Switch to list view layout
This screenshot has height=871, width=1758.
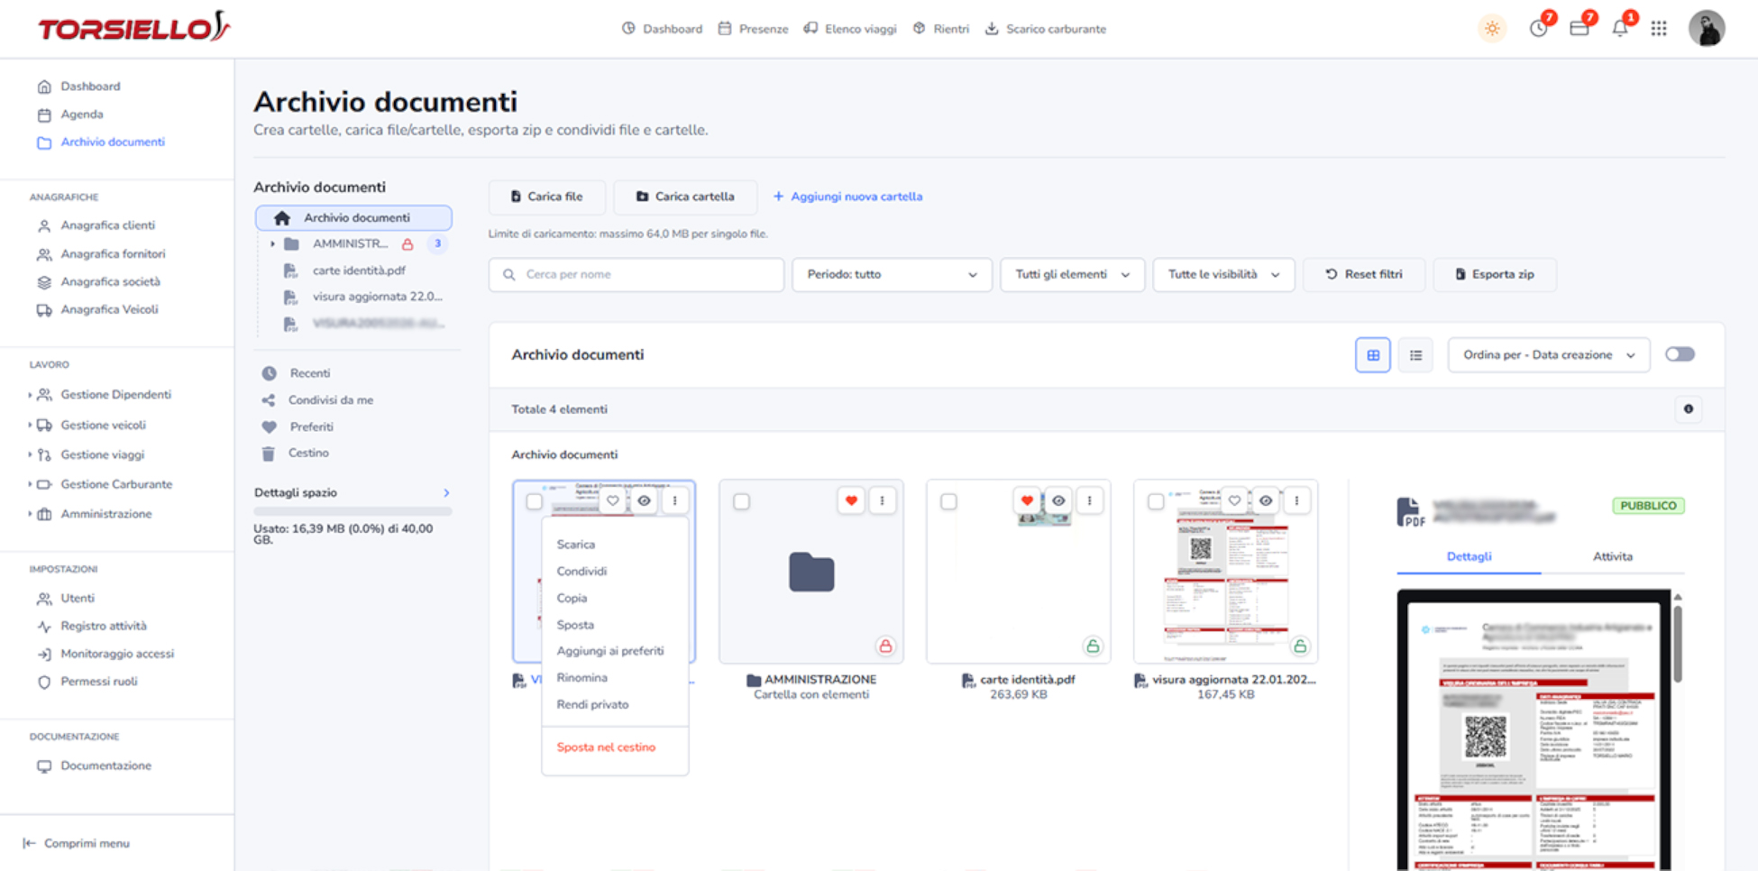coord(1415,355)
